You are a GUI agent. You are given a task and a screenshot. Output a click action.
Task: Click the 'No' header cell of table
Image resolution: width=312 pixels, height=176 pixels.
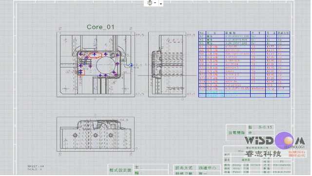click(x=202, y=33)
